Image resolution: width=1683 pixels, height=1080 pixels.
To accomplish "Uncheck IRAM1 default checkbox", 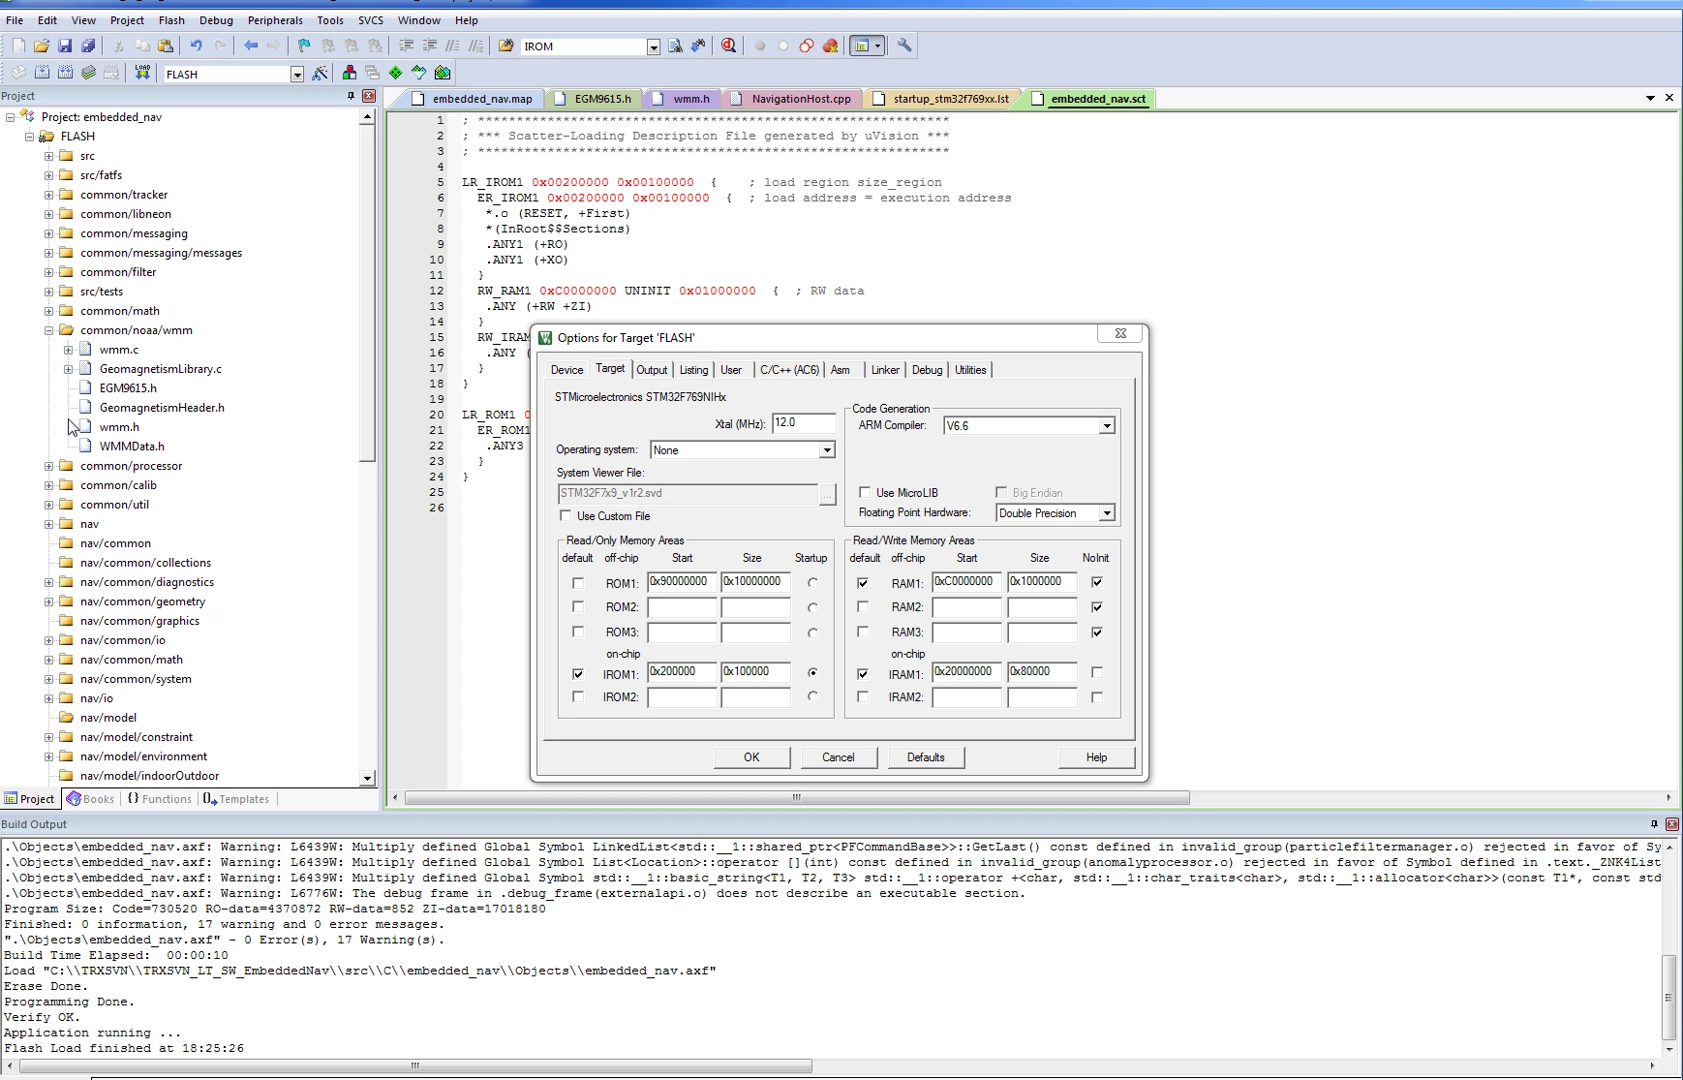I will click(863, 674).
